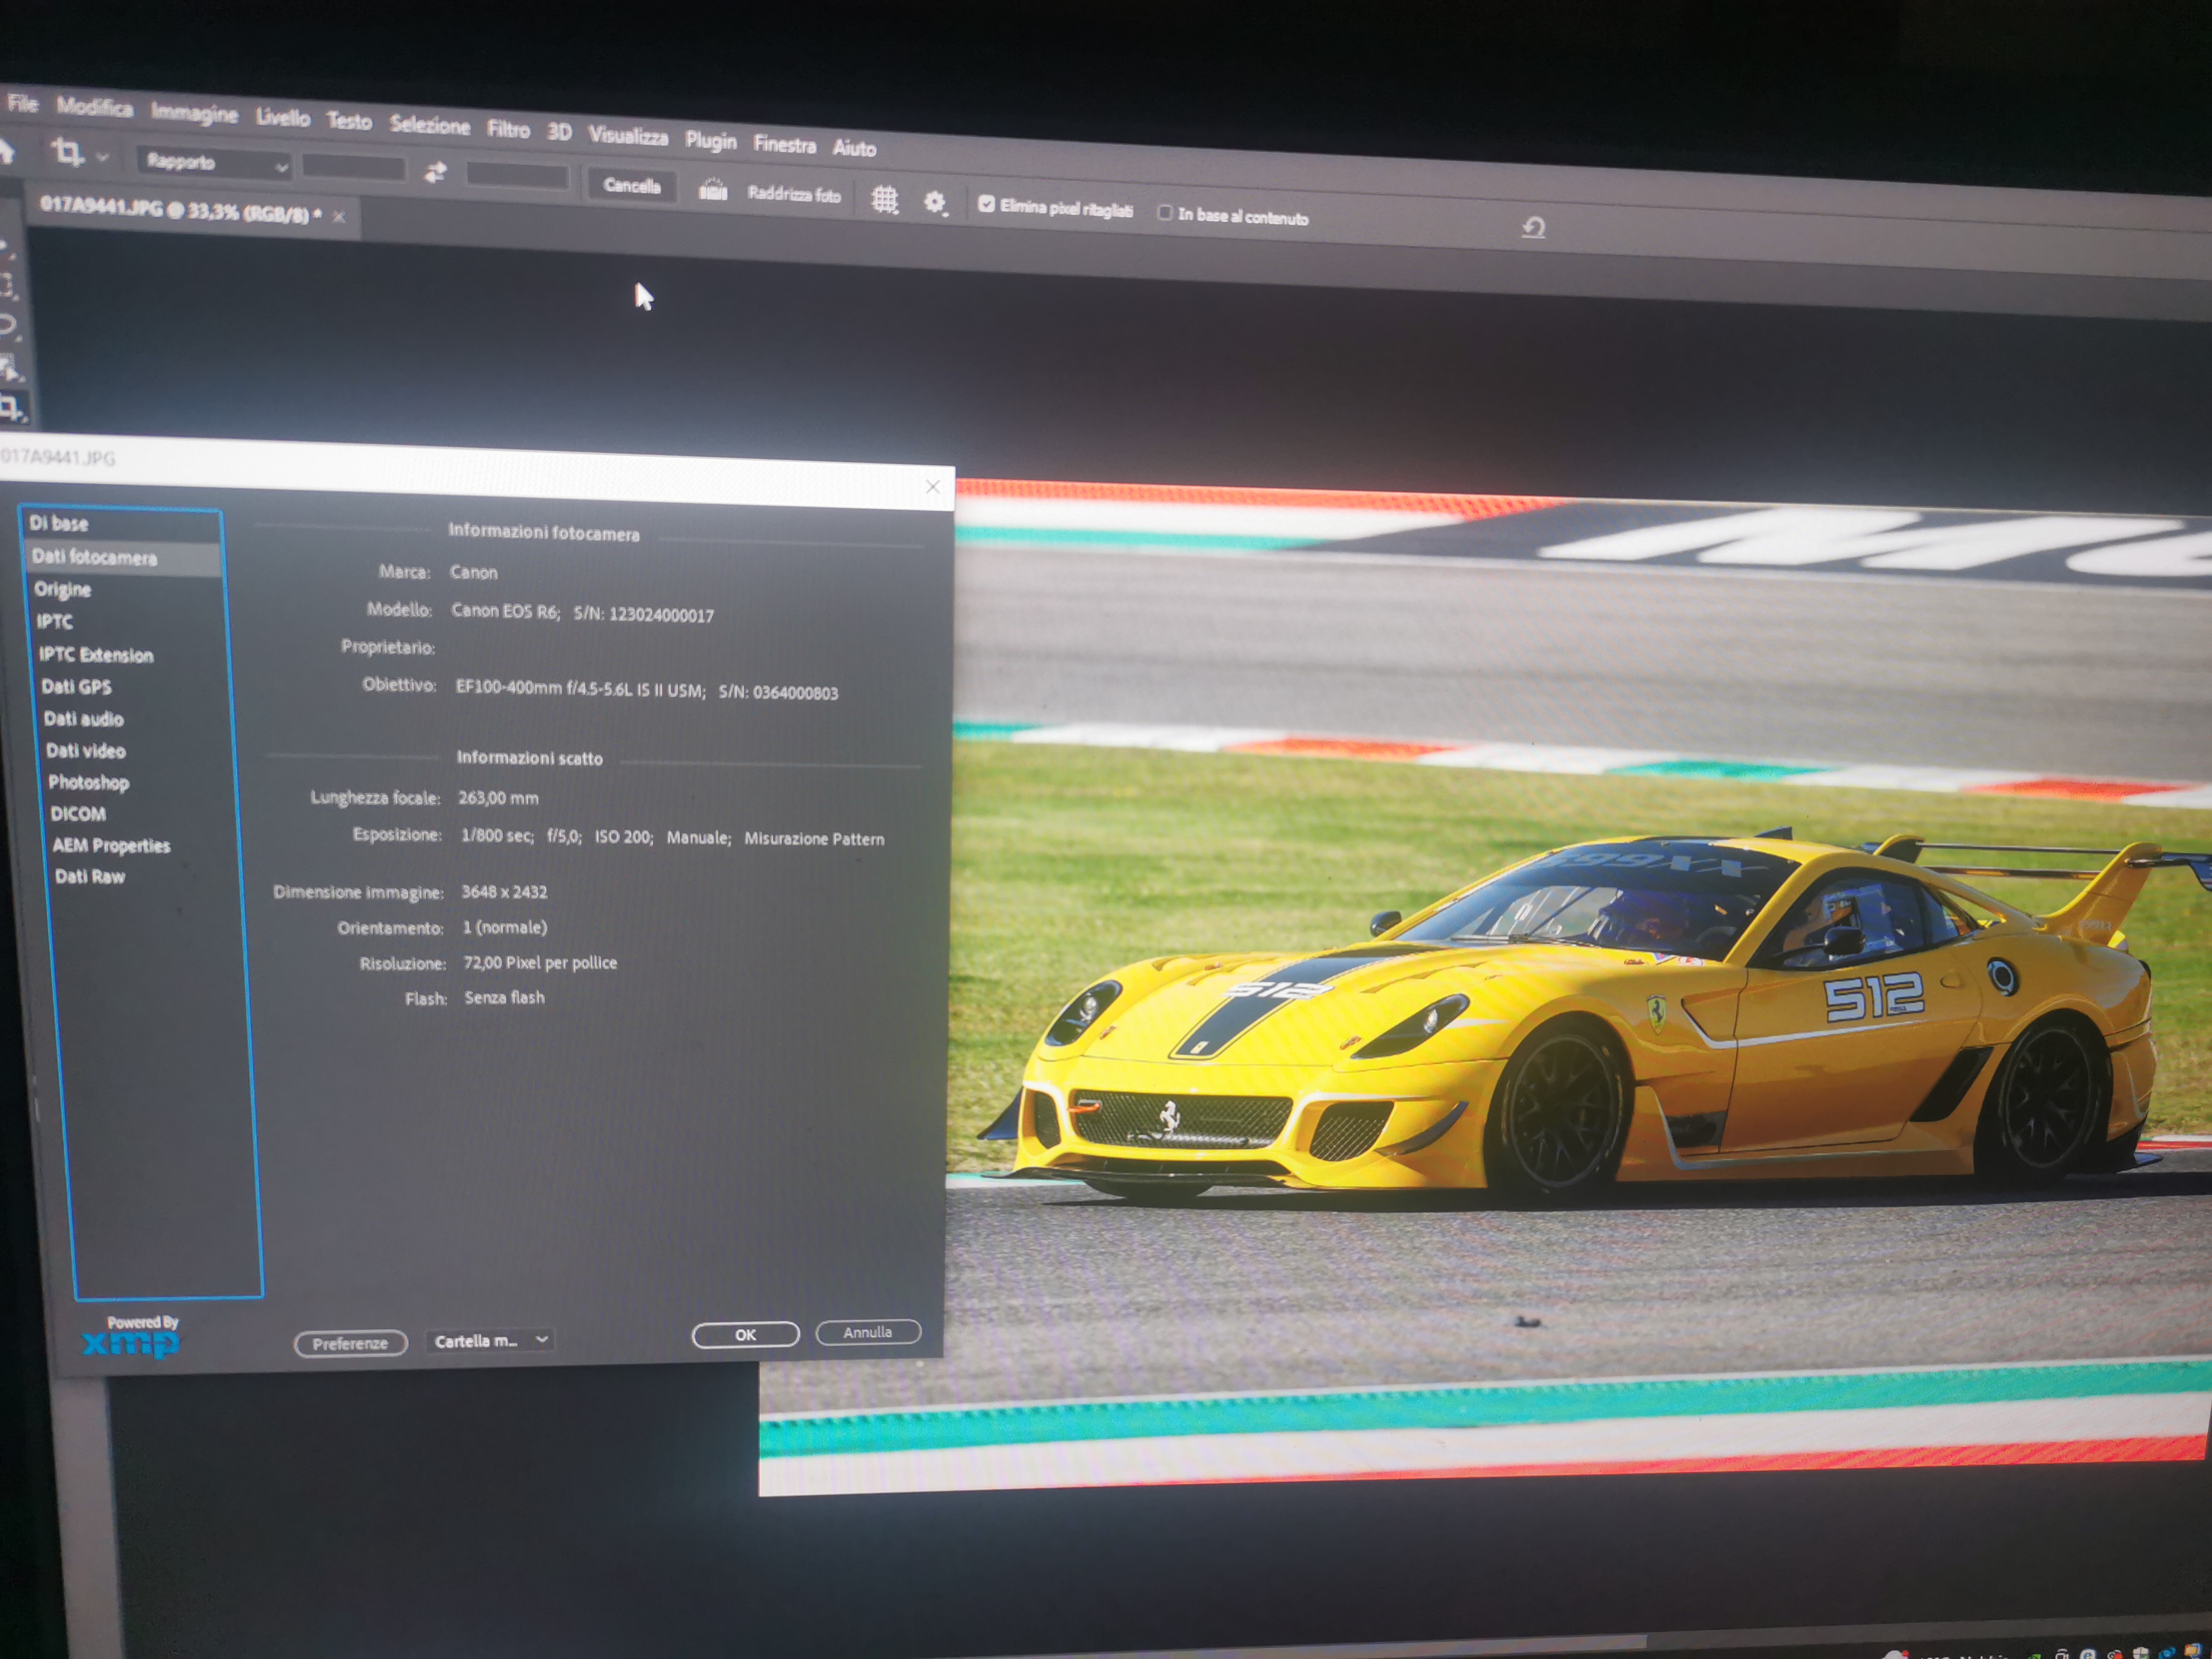Click the Preferenze button
2212x1659 pixels.
350,1343
